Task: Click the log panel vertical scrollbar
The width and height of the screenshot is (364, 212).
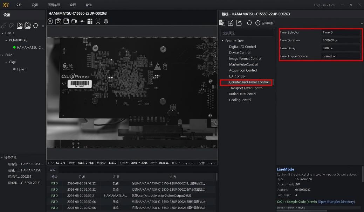Action: click(x=217, y=177)
